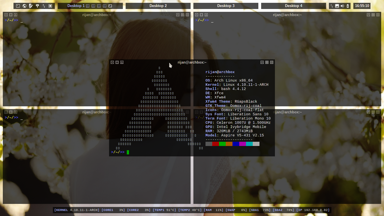Shade the top-left terminal window
The width and height of the screenshot is (384, 216).
coord(178,15)
